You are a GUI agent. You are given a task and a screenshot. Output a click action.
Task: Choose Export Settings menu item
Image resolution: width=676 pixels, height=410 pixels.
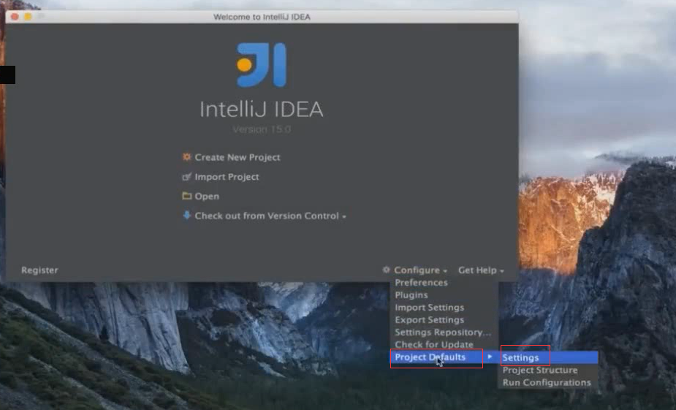coord(430,320)
